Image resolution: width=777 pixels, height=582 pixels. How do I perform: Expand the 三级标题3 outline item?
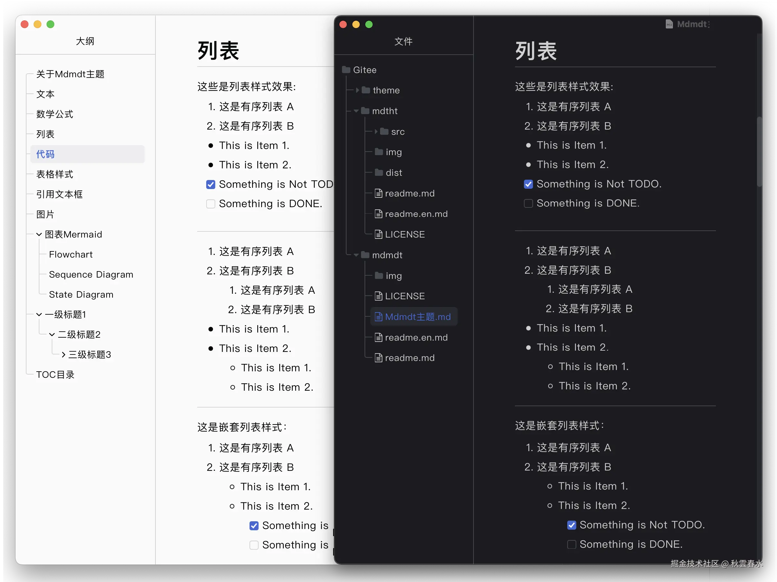pos(63,354)
